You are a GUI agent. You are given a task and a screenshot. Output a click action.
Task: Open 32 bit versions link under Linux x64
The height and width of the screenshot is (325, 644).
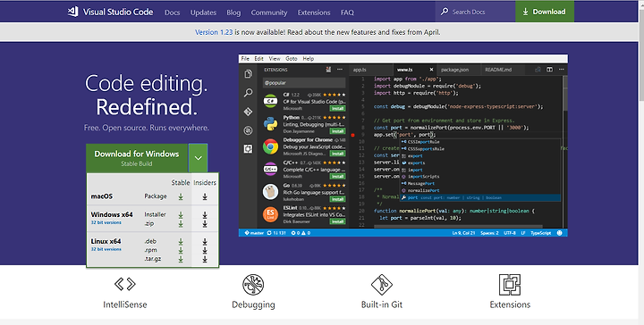pyautogui.click(x=106, y=249)
